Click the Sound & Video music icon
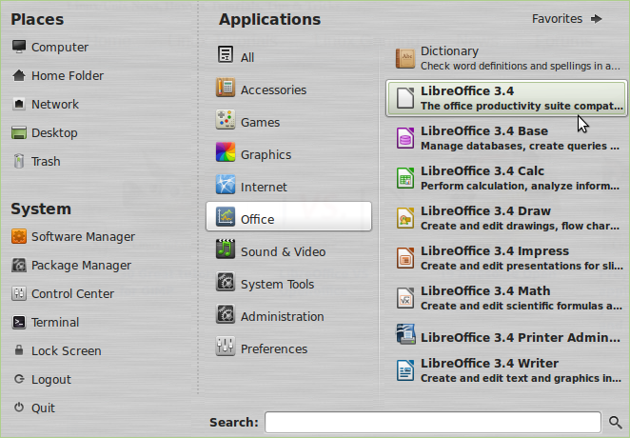The width and height of the screenshot is (630, 438). coord(226,249)
